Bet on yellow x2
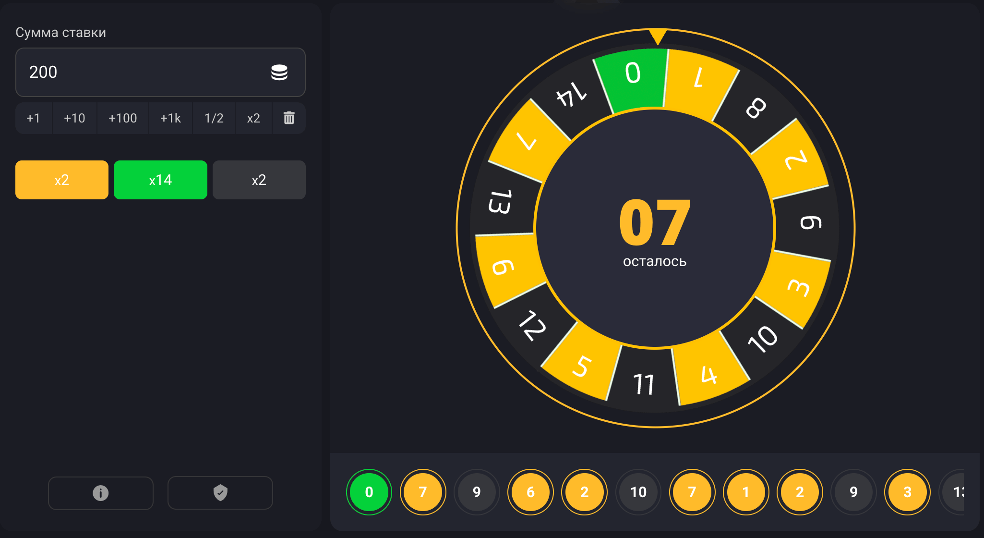984x538 pixels. pos(62,180)
